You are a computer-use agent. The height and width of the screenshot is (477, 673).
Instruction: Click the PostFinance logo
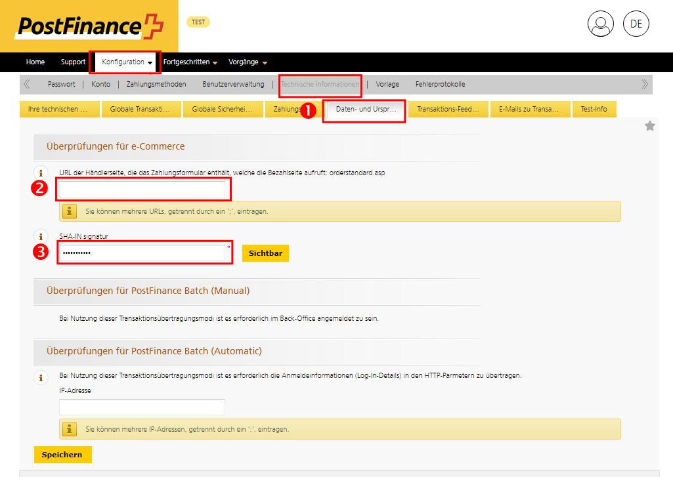click(89, 26)
